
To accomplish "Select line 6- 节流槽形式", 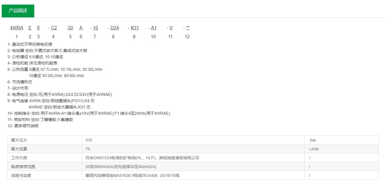I will 20,82.
